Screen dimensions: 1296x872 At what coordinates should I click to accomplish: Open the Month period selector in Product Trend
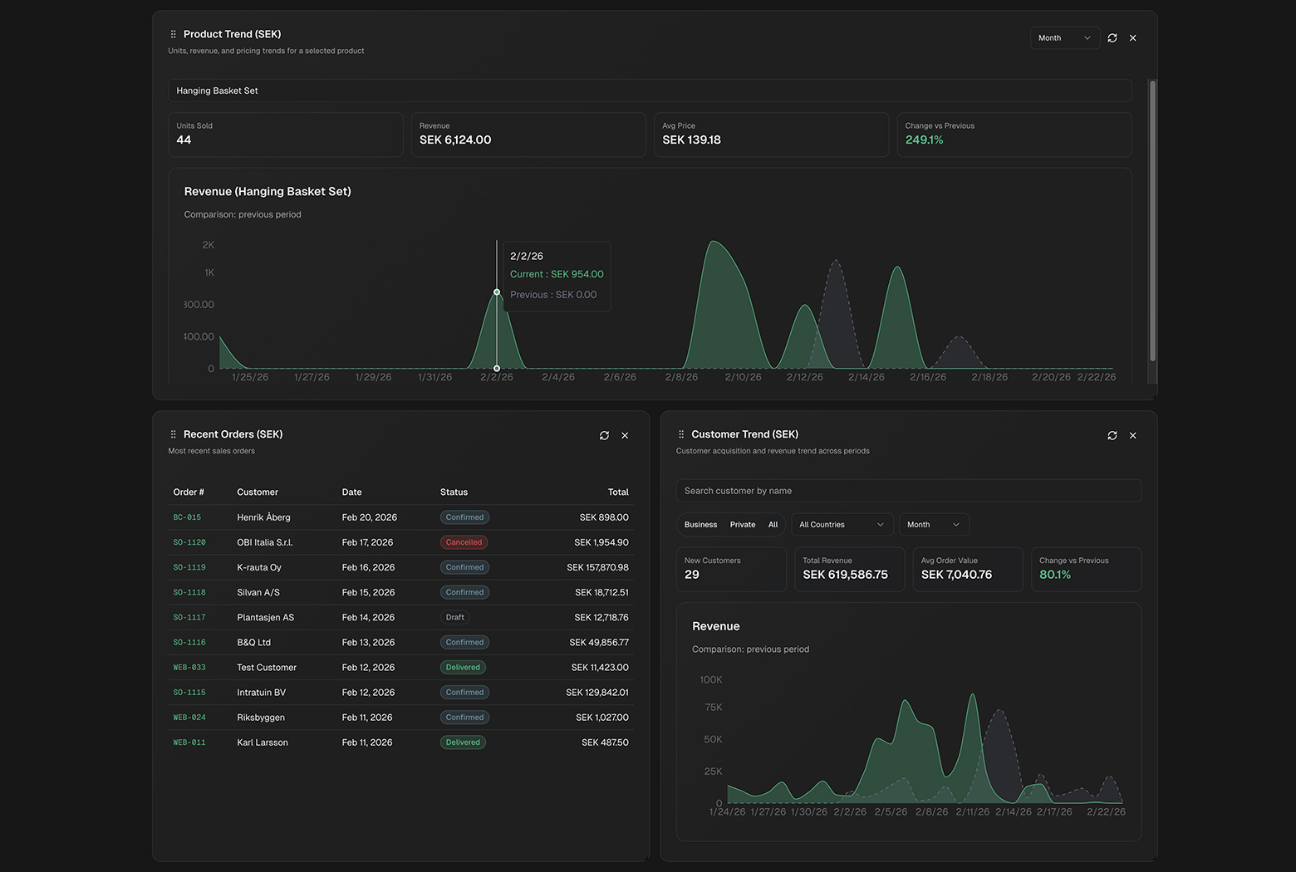(1064, 37)
